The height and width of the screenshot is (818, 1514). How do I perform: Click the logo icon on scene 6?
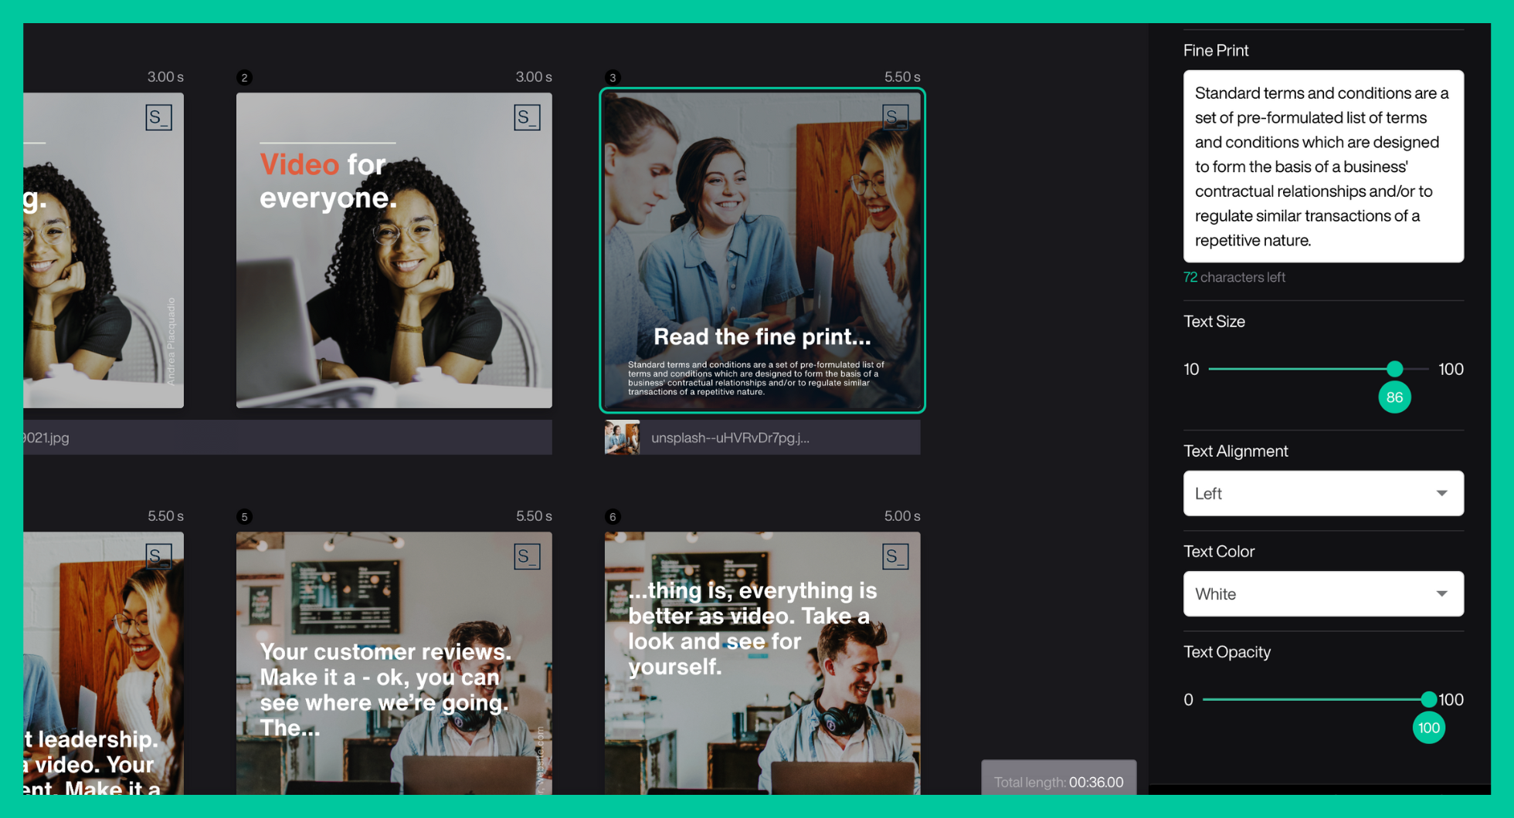click(895, 556)
